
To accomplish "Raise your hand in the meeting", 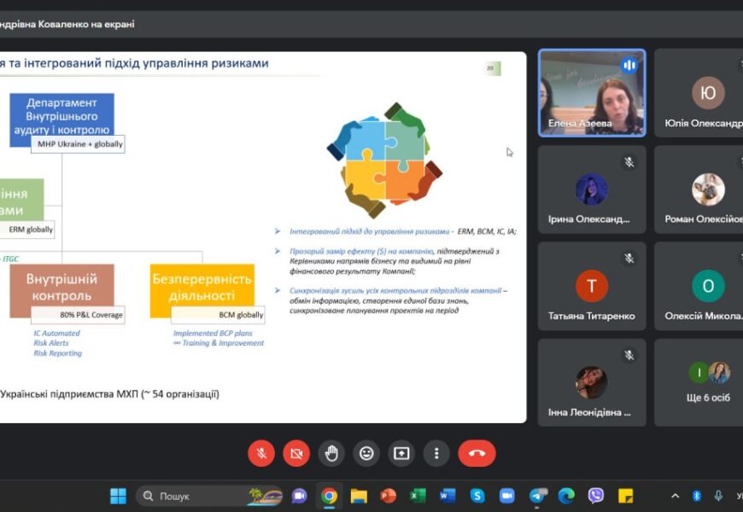I will pyautogui.click(x=331, y=453).
